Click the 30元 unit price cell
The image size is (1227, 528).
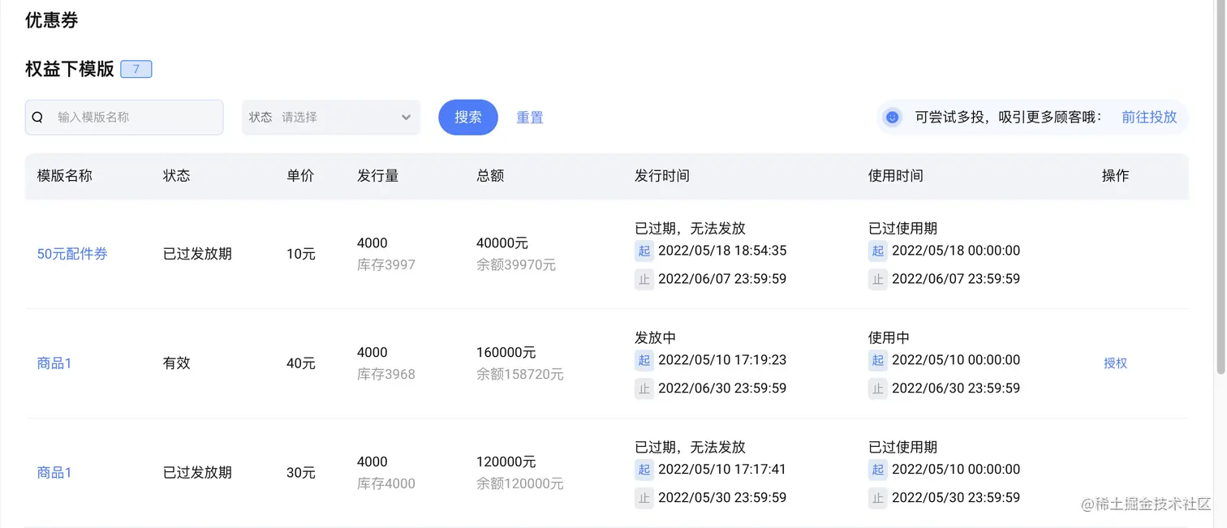click(x=301, y=473)
